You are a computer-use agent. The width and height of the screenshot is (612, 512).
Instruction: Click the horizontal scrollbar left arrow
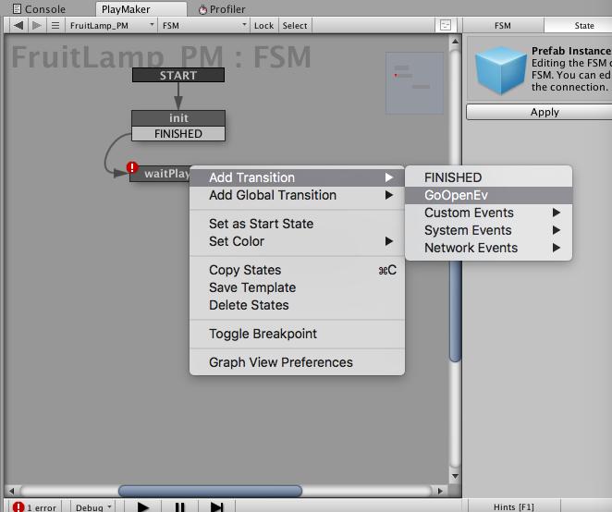[x=11, y=491]
